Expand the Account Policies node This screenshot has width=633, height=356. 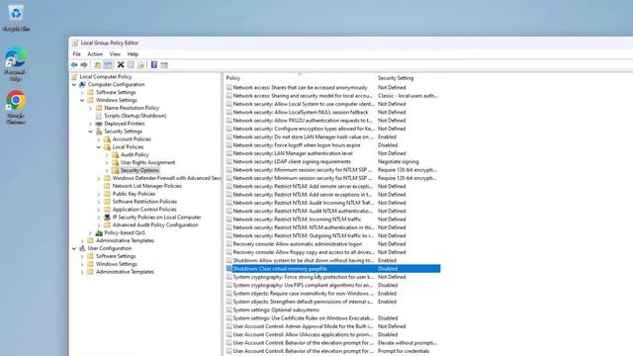[99, 139]
